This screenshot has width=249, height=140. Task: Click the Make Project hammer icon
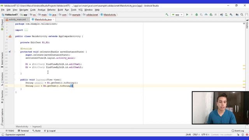(167, 15)
